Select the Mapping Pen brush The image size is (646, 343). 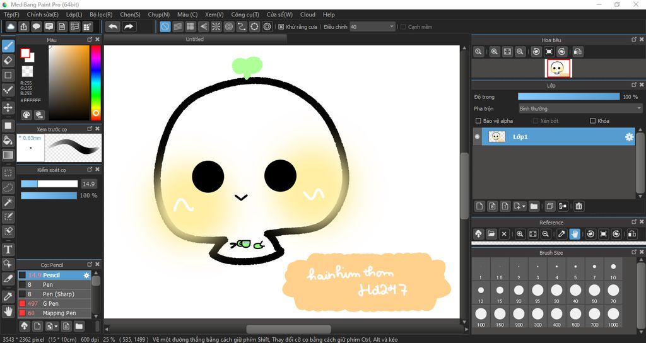click(x=54, y=313)
